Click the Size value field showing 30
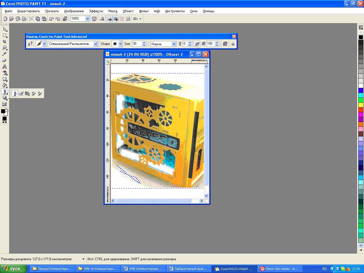The image size is (364, 273). pyautogui.click(x=137, y=44)
